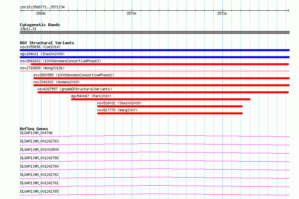Click the magenta intron line of NM_001242766
Screen dimensions: 299x199
pyautogui.click(x=155, y=161)
